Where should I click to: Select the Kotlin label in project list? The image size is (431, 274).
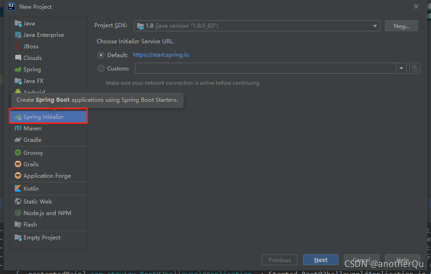click(31, 188)
